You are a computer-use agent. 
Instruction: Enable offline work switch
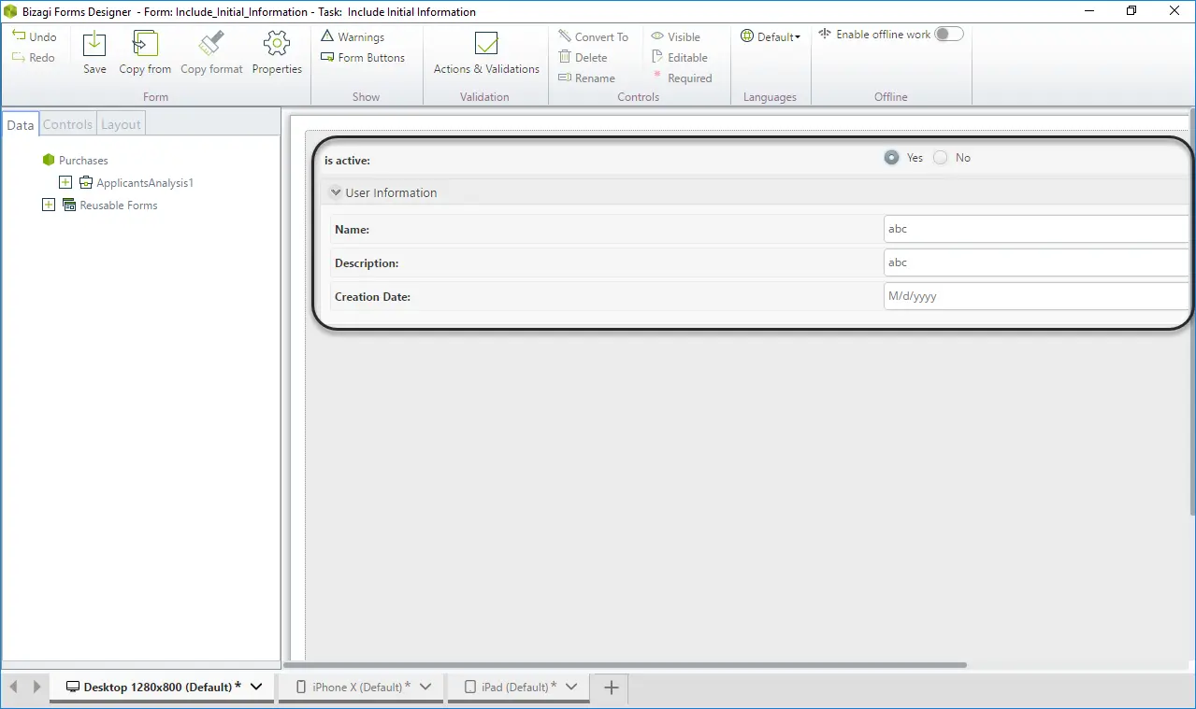(x=948, y=34)
